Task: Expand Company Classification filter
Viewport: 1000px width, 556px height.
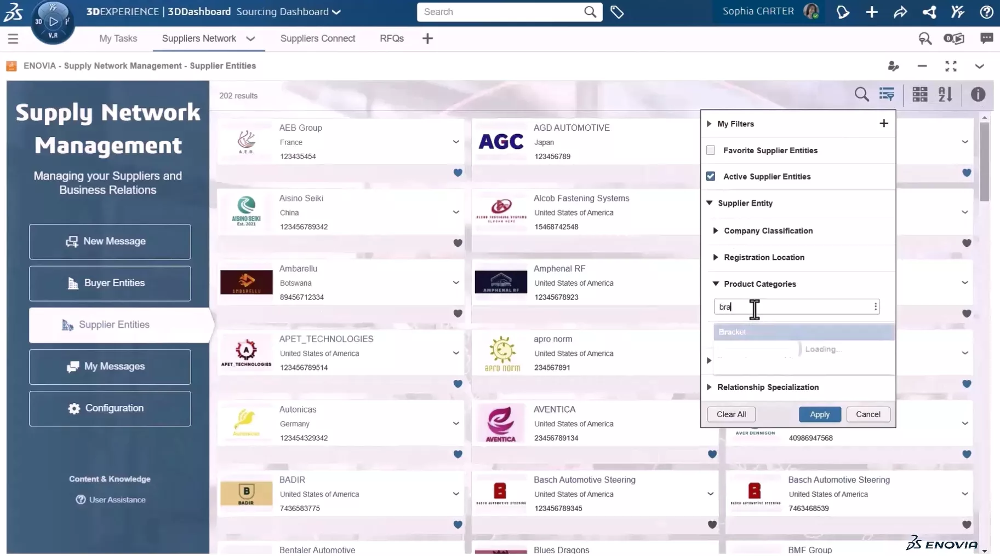Action: click(x=716, y=230)
